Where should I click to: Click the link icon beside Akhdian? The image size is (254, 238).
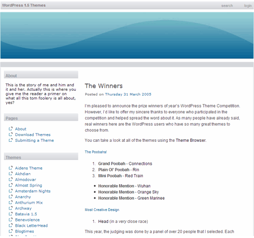pos(11,174)
